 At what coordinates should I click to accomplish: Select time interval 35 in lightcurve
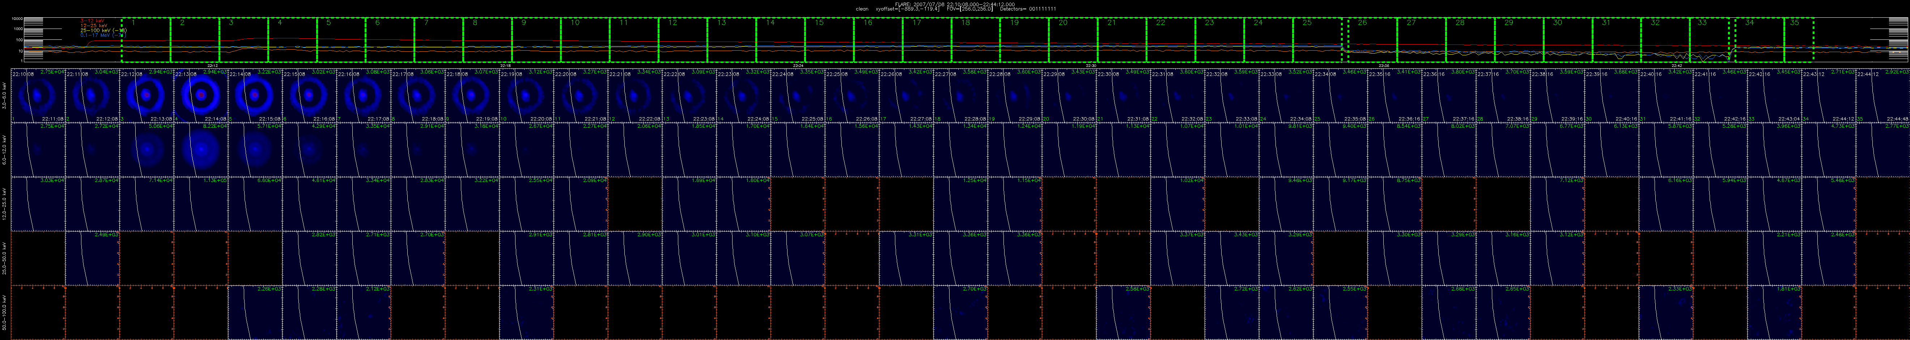pyautogui.click(x=1799, y=40)
